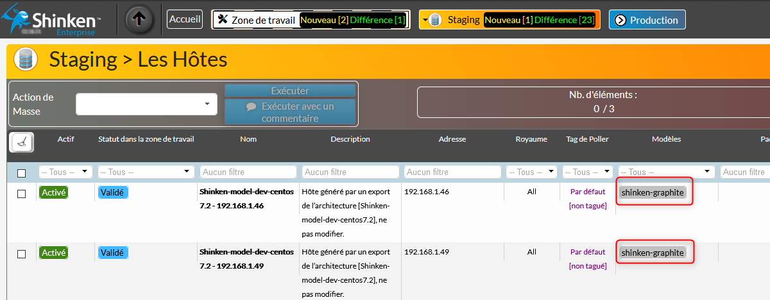
Task: Switch to the Production tab
Action: tap(647, 20)
